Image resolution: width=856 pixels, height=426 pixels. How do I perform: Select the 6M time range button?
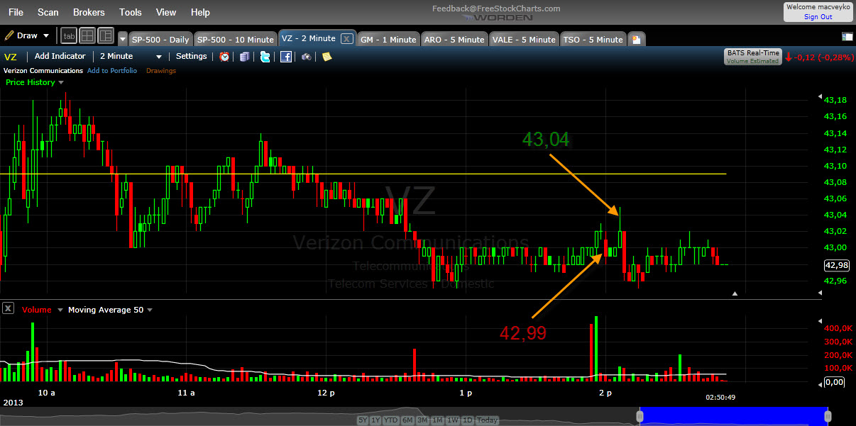pos(408,420)
